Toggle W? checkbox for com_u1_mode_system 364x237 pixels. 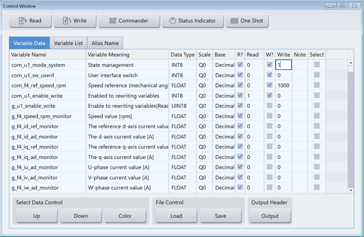click(270, 65)
